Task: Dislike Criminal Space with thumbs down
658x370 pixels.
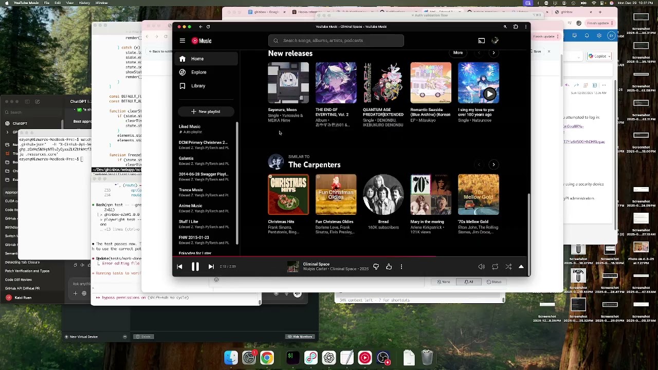Action: tap(376, 267)
